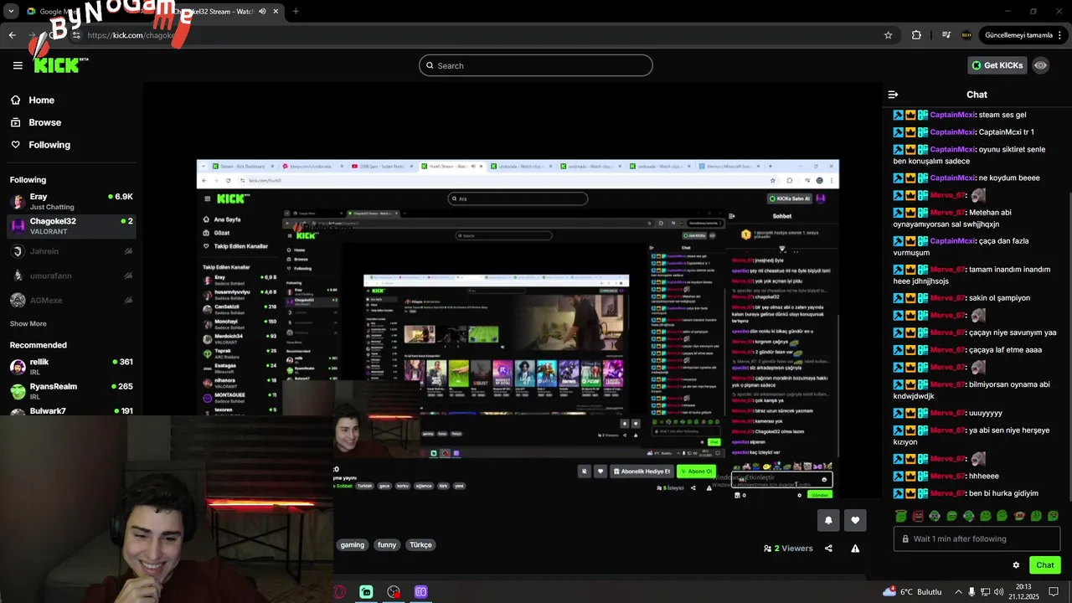Open the weather widget 6°C Bulutlu
Screen dimensions: 1072x603
coord(913,591)
